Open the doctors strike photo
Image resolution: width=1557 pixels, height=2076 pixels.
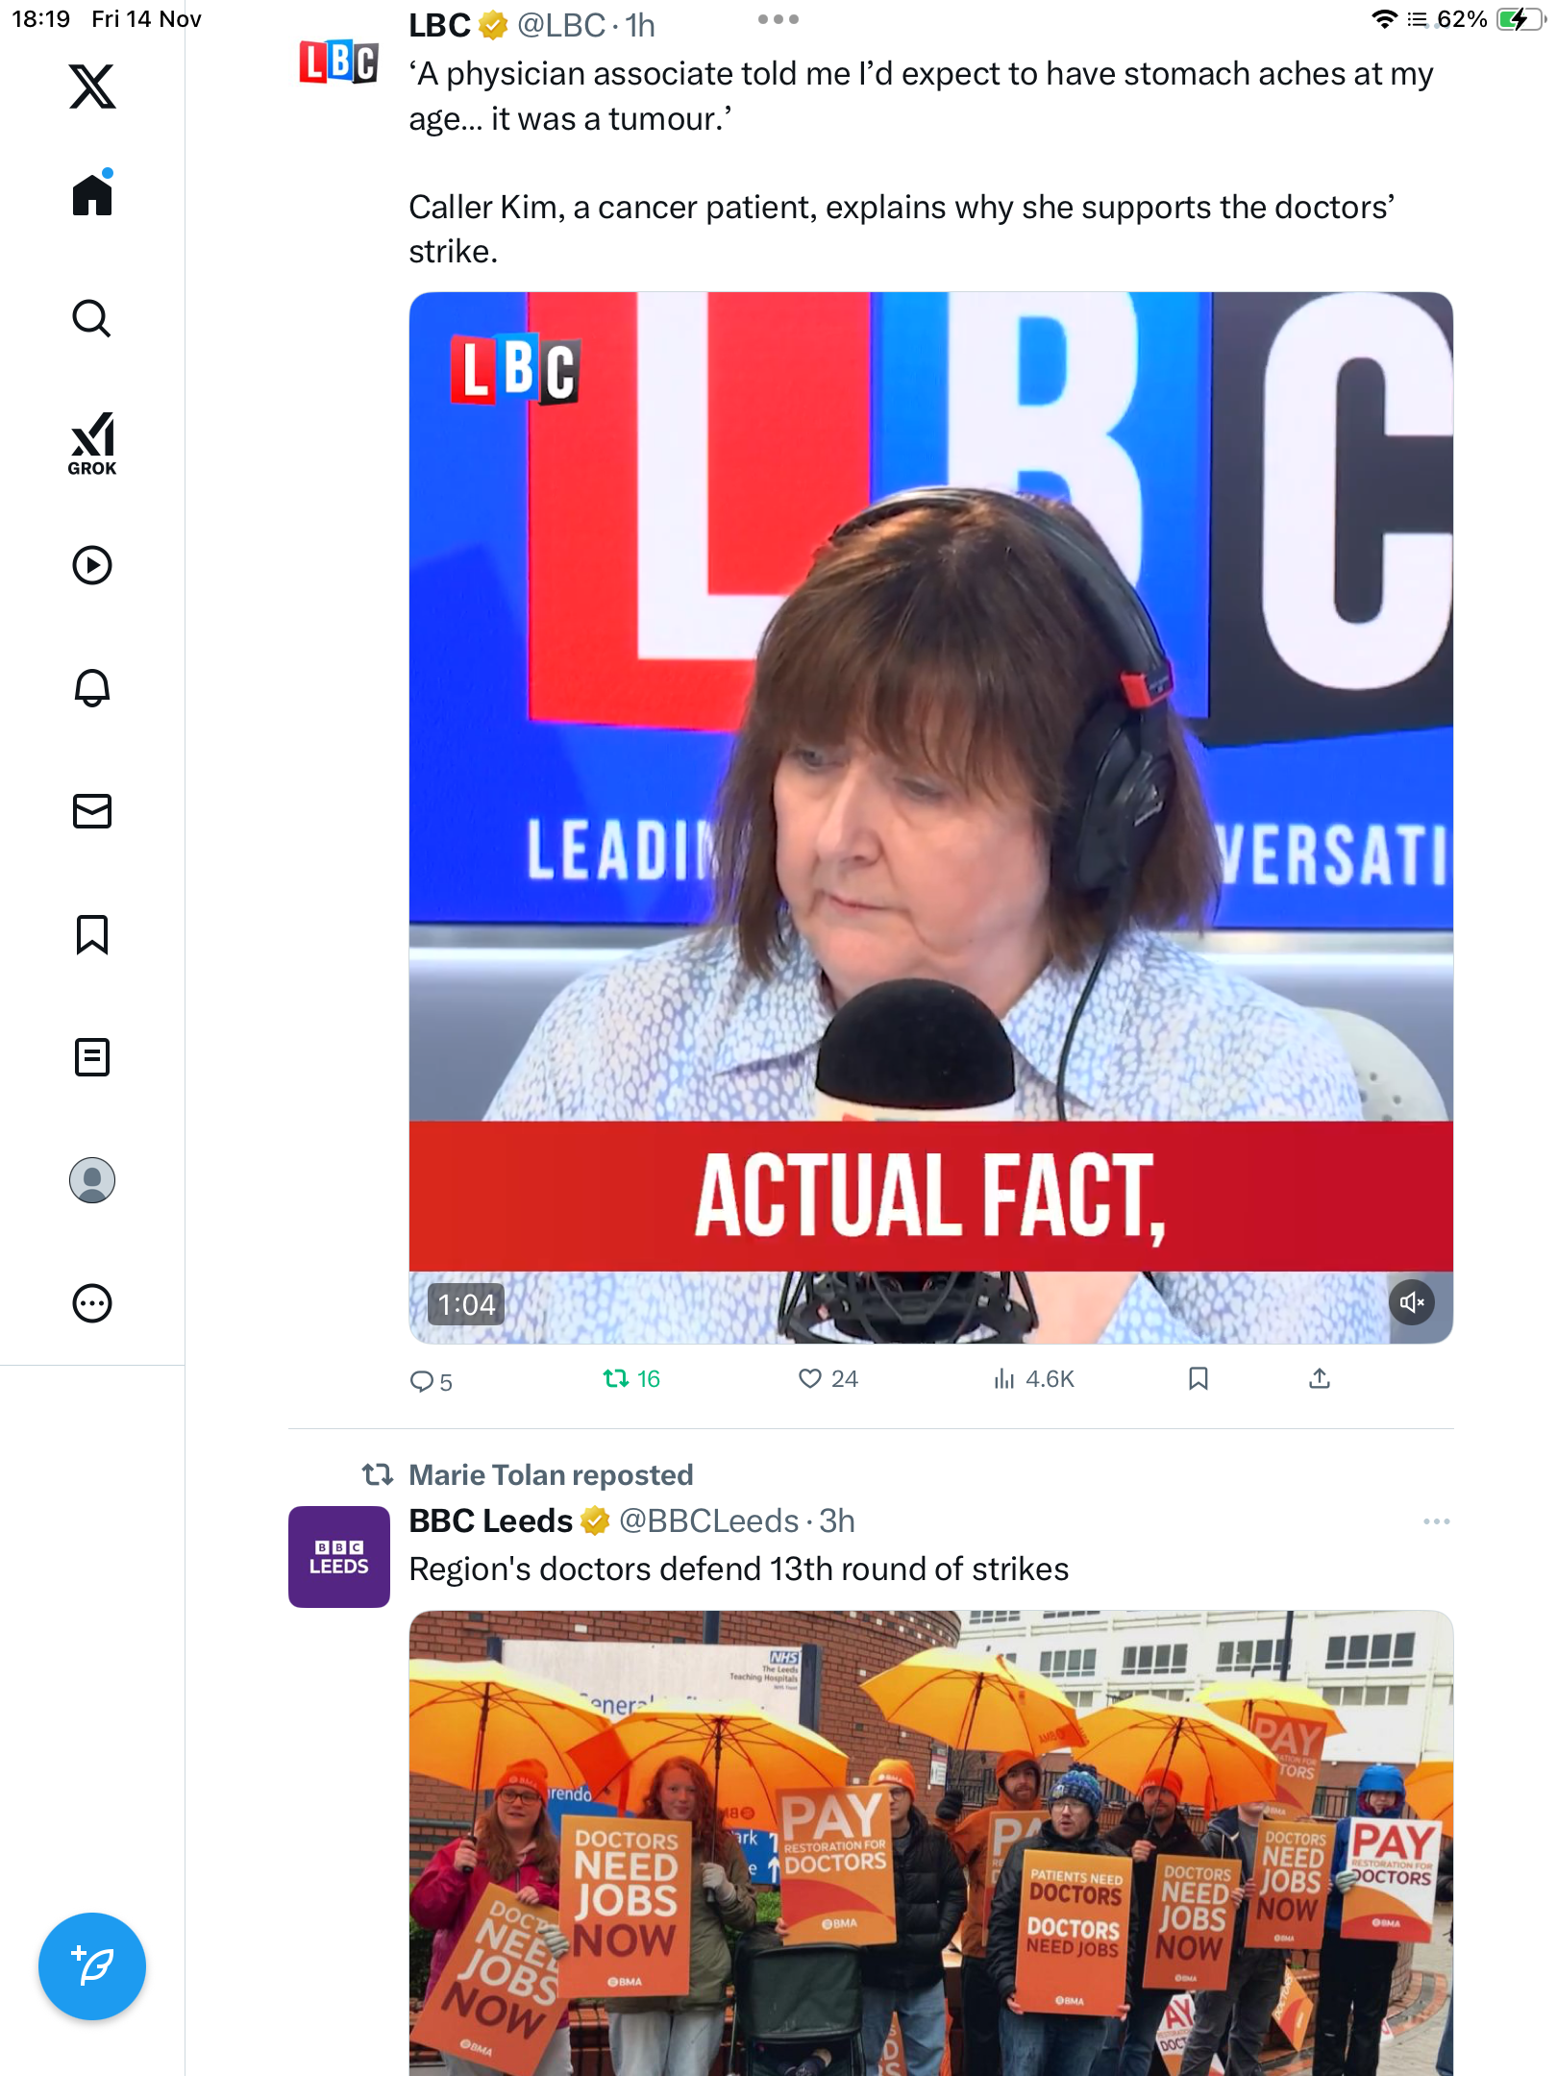pyautogui.click(x=930, y=1841)
